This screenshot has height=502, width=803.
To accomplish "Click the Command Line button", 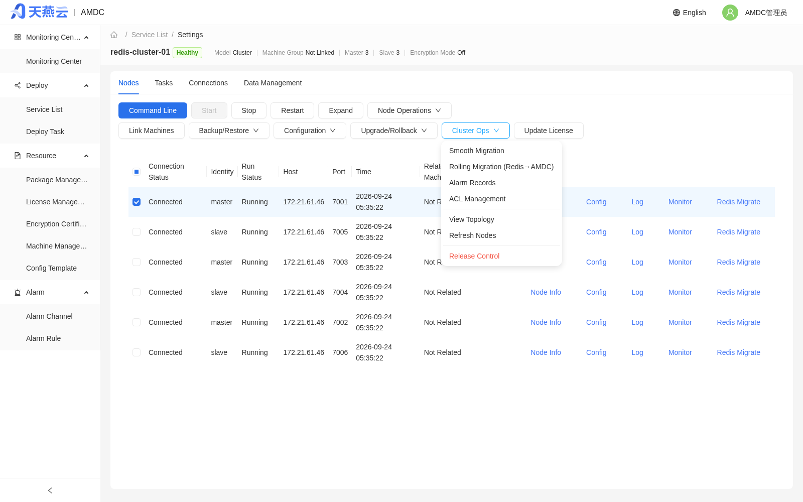I will pyautogui.click(x=153, y=110).
